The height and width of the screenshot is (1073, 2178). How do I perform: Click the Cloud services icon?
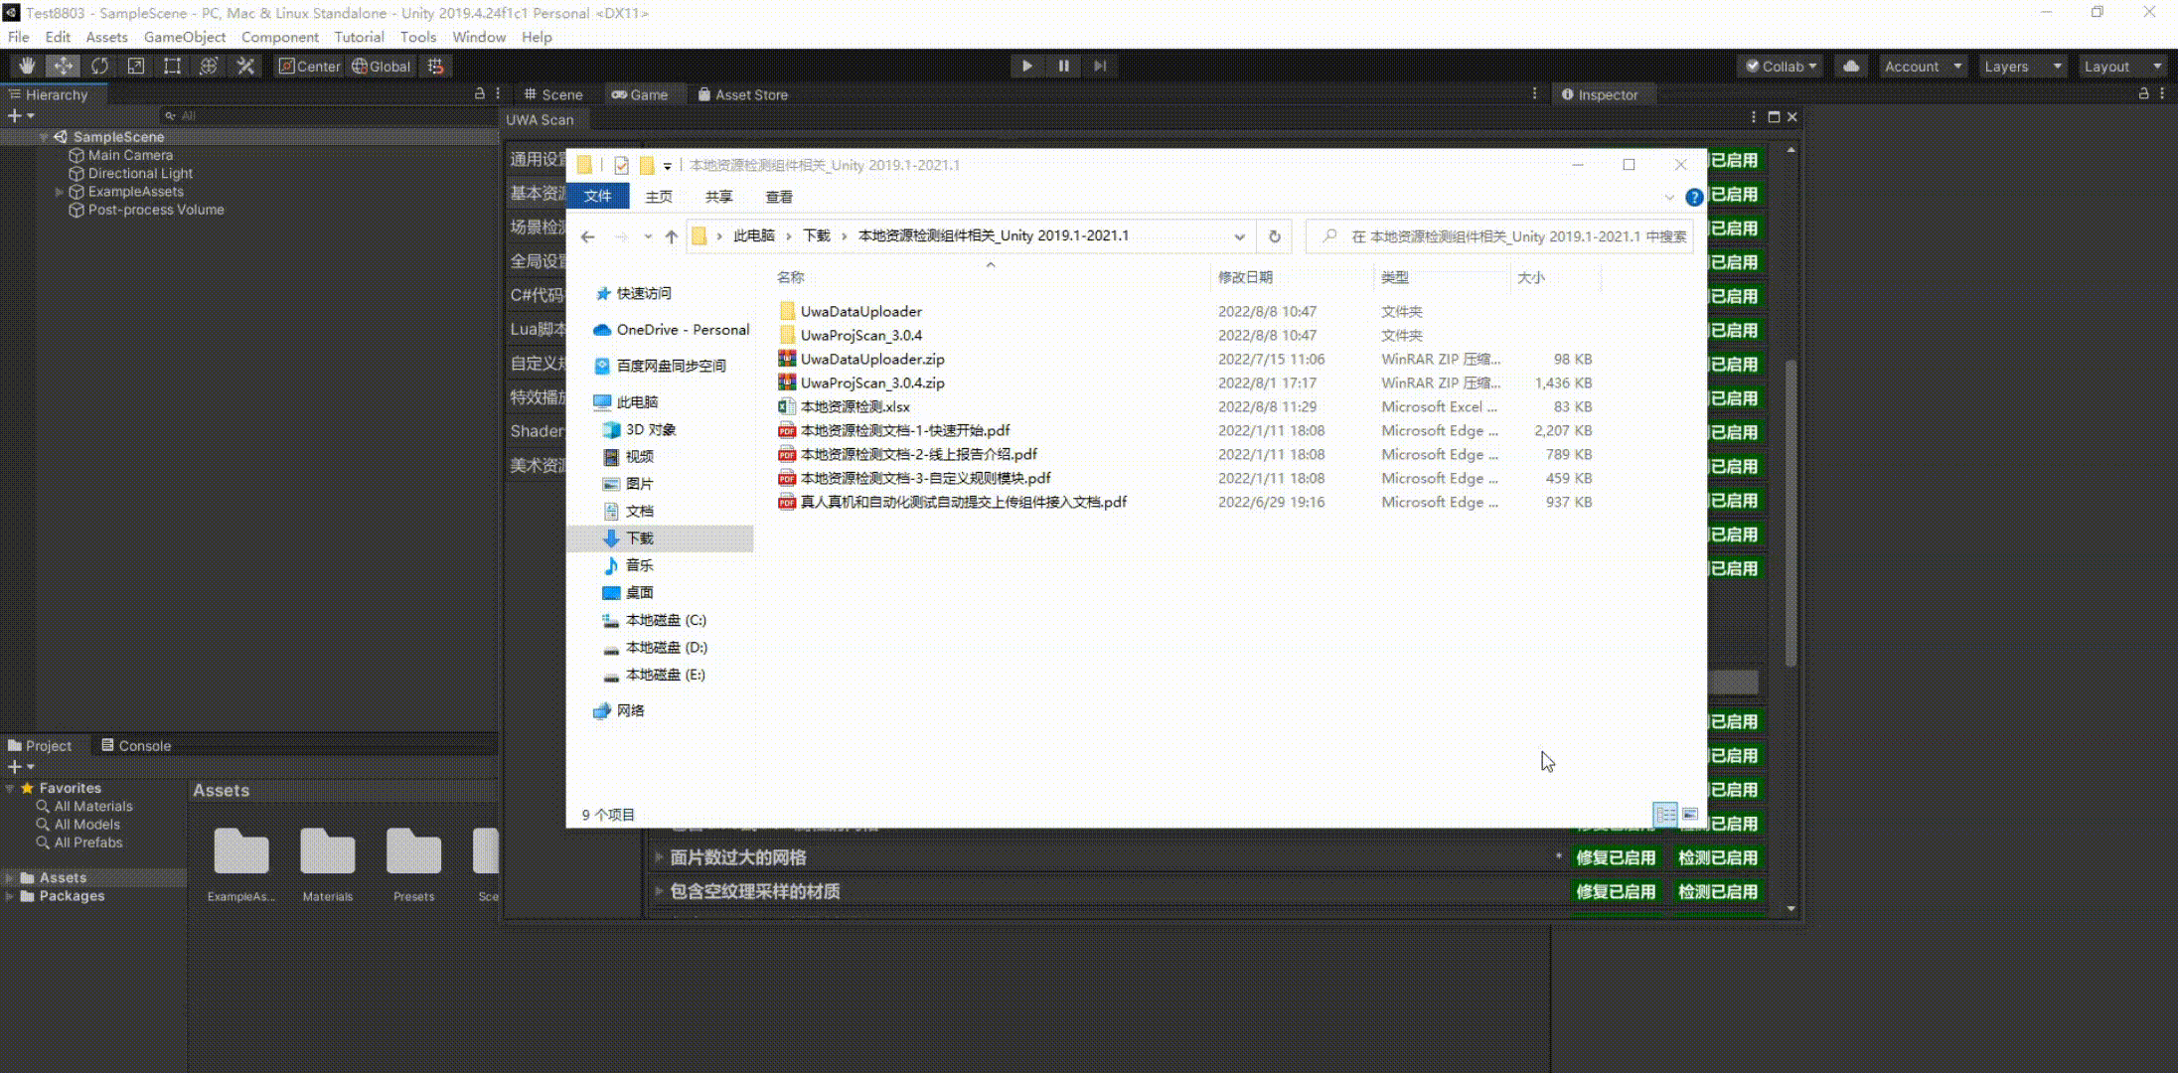tap(1850, 66)
